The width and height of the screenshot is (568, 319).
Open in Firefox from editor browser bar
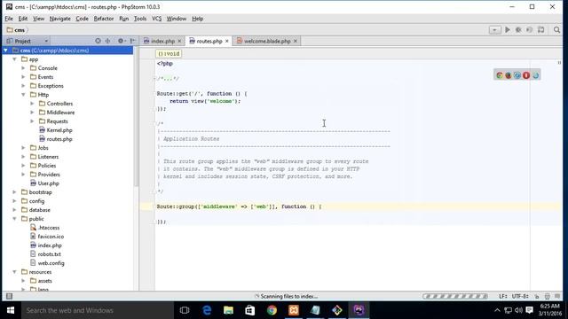point(509,75)
